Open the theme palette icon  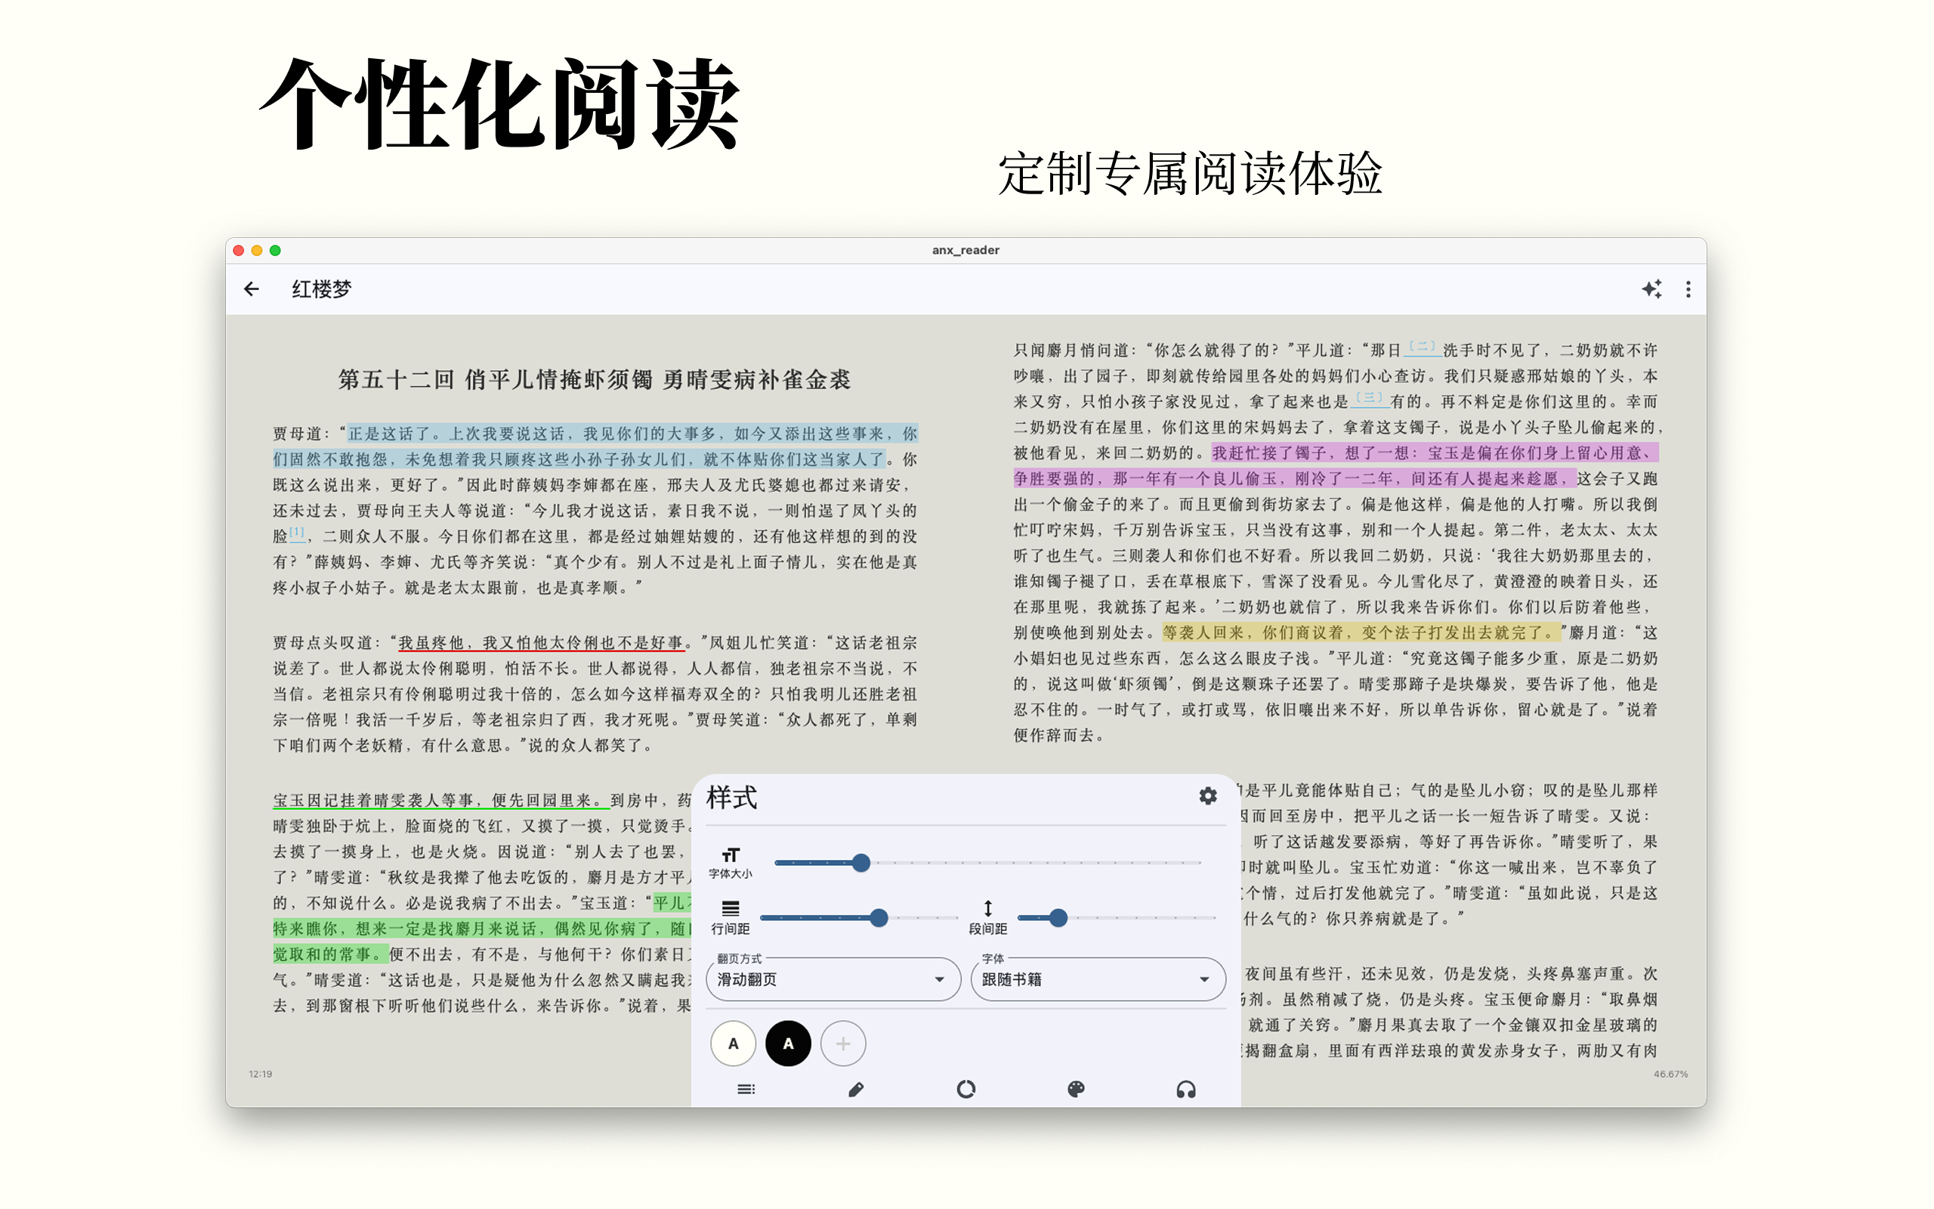tap(1077, 1089)
